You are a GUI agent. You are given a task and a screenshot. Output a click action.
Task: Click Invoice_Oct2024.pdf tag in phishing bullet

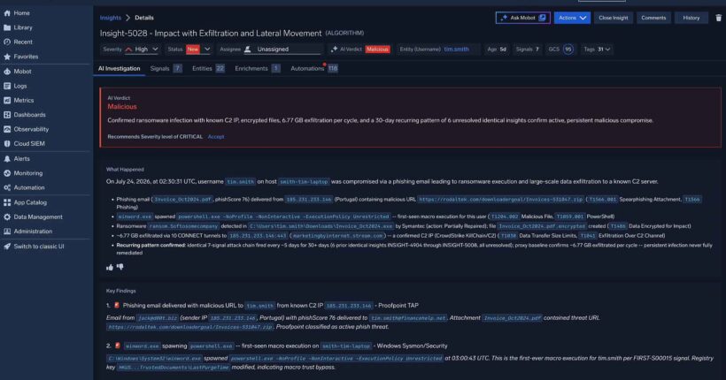[x=182, y=199]
